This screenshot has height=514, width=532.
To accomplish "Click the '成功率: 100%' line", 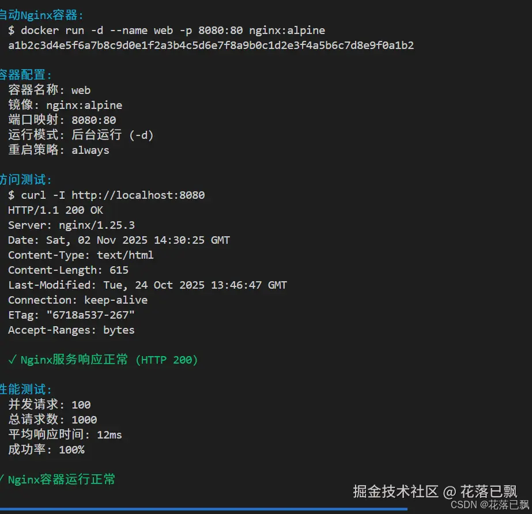I will [47, 449].
